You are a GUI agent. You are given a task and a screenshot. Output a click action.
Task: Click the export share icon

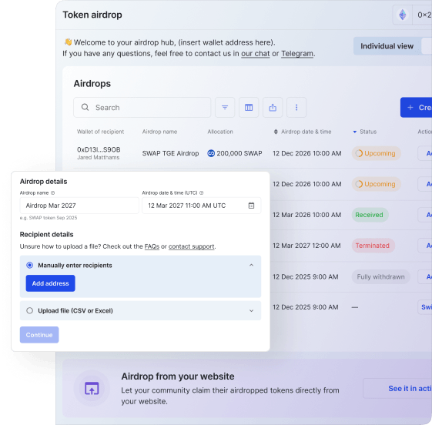[273, 108]
